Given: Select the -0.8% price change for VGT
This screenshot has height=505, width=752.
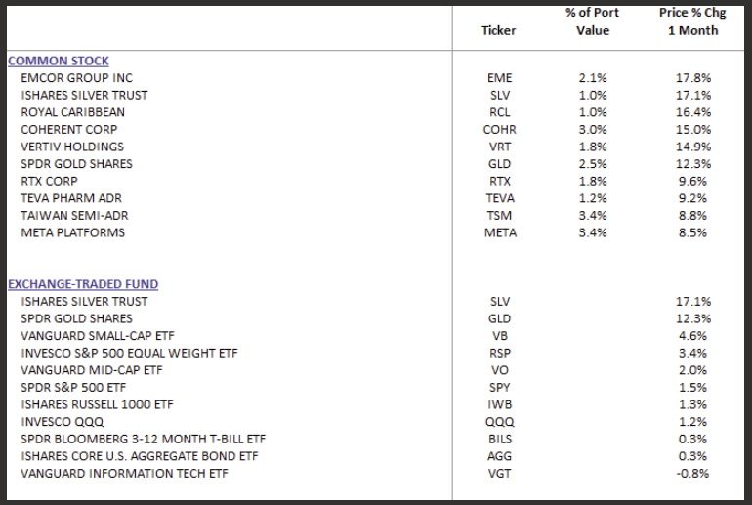Looking at the screenshot, I should click(x=690, y=474).
